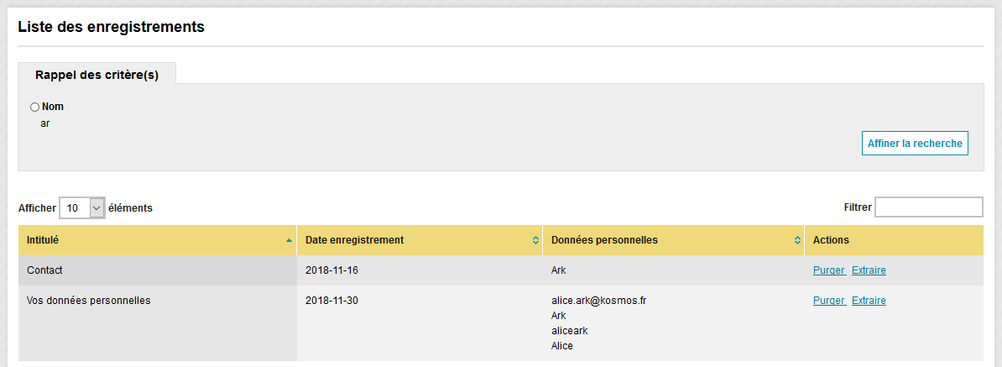
Task: Click the sort arrow in the Intitulé column
Action: (289, 240)
